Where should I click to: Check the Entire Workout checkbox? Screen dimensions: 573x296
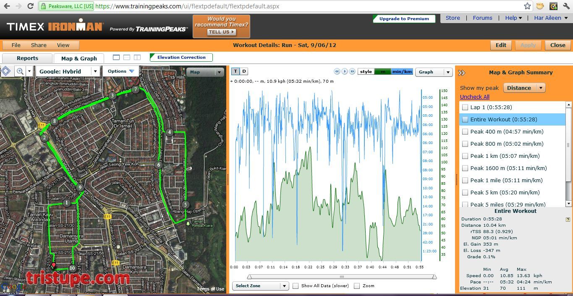click(x=465, y=119)
